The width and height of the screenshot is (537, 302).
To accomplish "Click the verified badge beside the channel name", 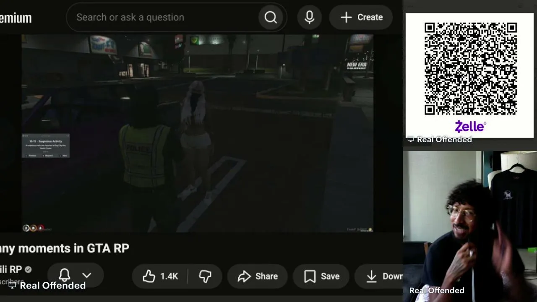I will 28,270.
